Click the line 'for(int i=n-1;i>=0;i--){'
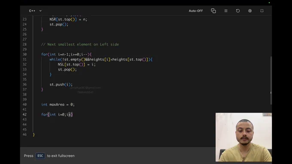292x164 pixels. pos(66,54)
